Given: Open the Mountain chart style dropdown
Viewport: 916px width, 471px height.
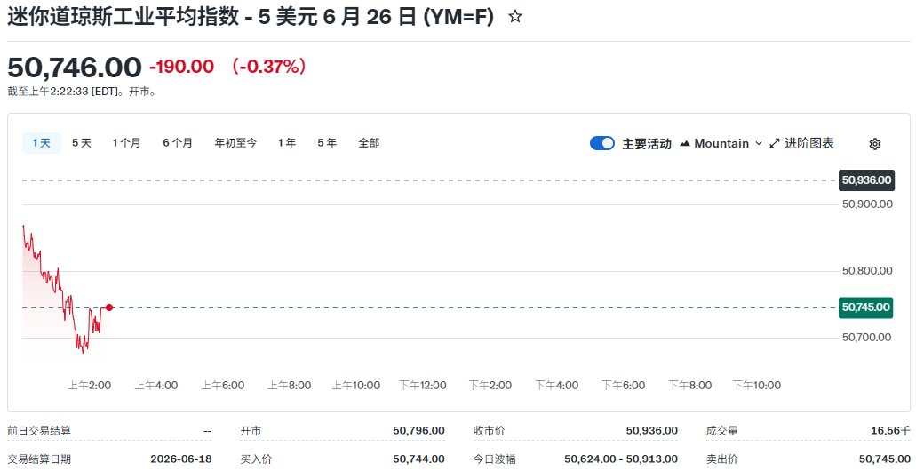Looking at the screenshot, I should 721,143.
